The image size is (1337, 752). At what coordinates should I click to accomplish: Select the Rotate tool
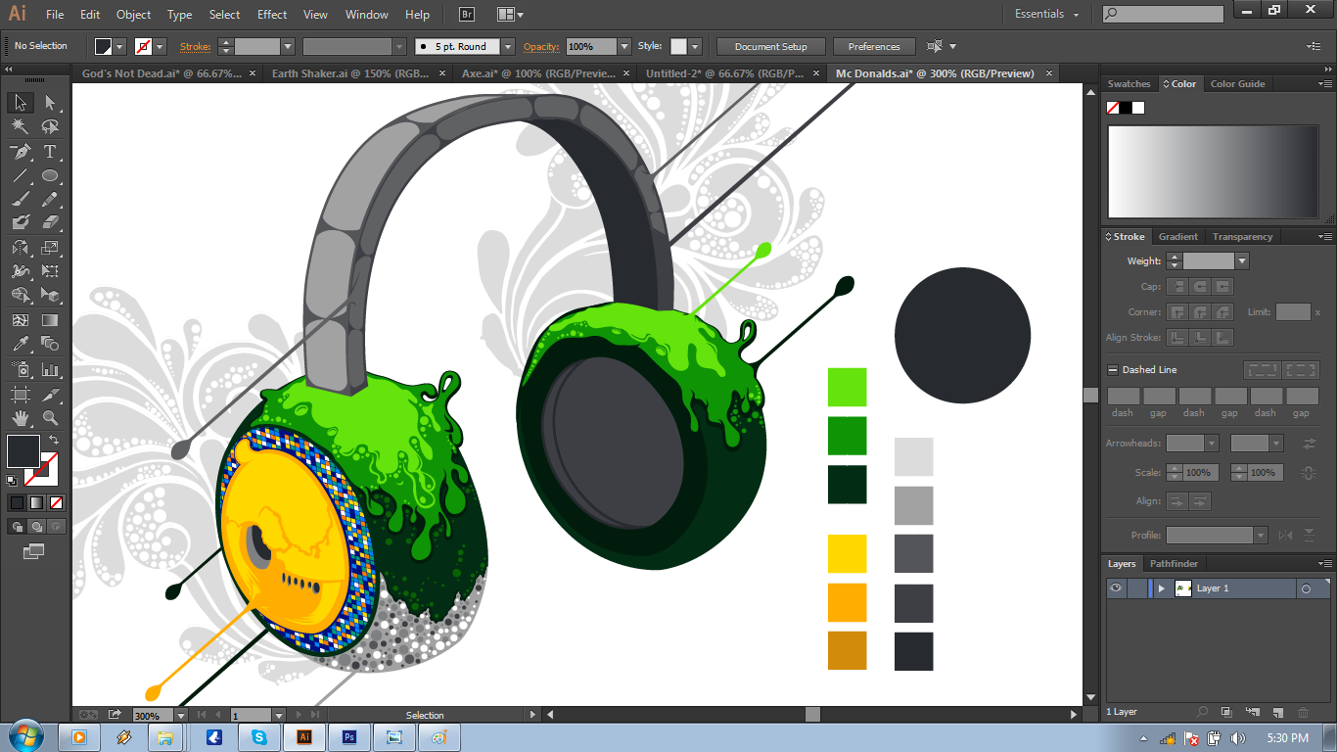tap(21, 248)
